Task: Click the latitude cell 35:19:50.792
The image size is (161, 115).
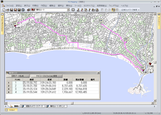Action: [32, 83]
